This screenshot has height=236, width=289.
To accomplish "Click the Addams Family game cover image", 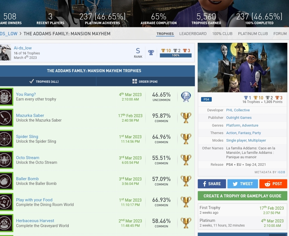I will coord(242,68).
